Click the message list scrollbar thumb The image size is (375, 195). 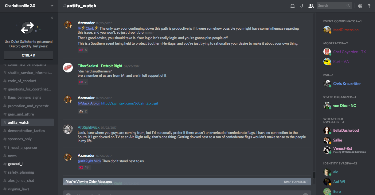pyautogui.click(x=314, y=175)
